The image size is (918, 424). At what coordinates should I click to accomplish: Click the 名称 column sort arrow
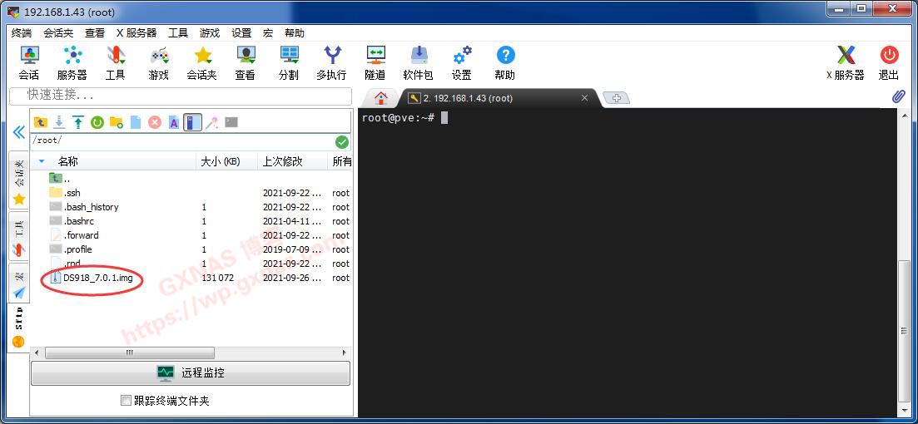point(42,161)
